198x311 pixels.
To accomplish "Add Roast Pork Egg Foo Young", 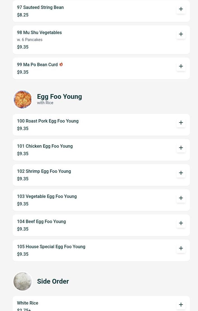I will click(181, 123).
